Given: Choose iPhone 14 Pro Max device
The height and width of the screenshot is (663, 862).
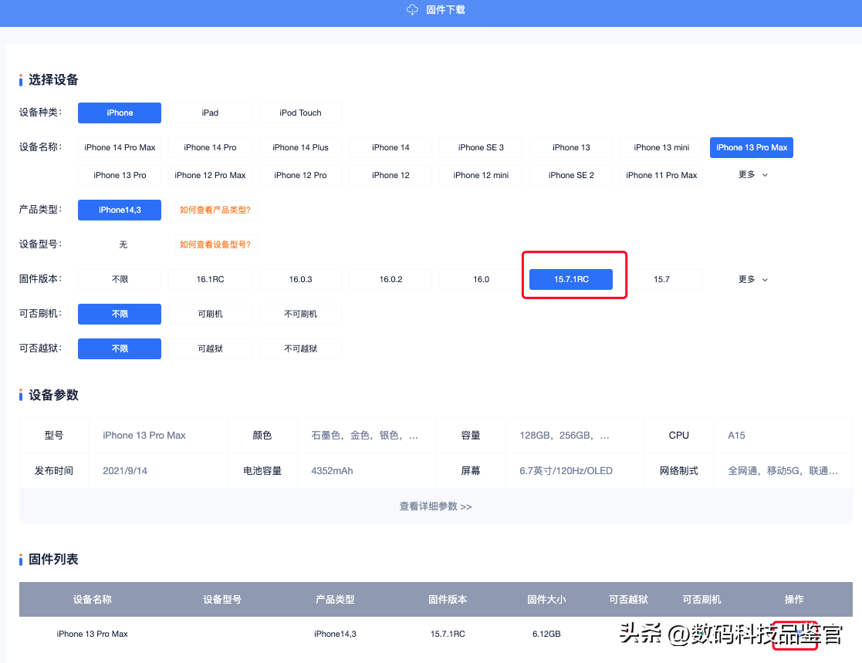Looking at the screenshot, I should click(120, 147).
